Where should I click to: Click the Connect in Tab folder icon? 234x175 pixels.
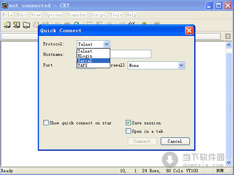tap(26, 25)
